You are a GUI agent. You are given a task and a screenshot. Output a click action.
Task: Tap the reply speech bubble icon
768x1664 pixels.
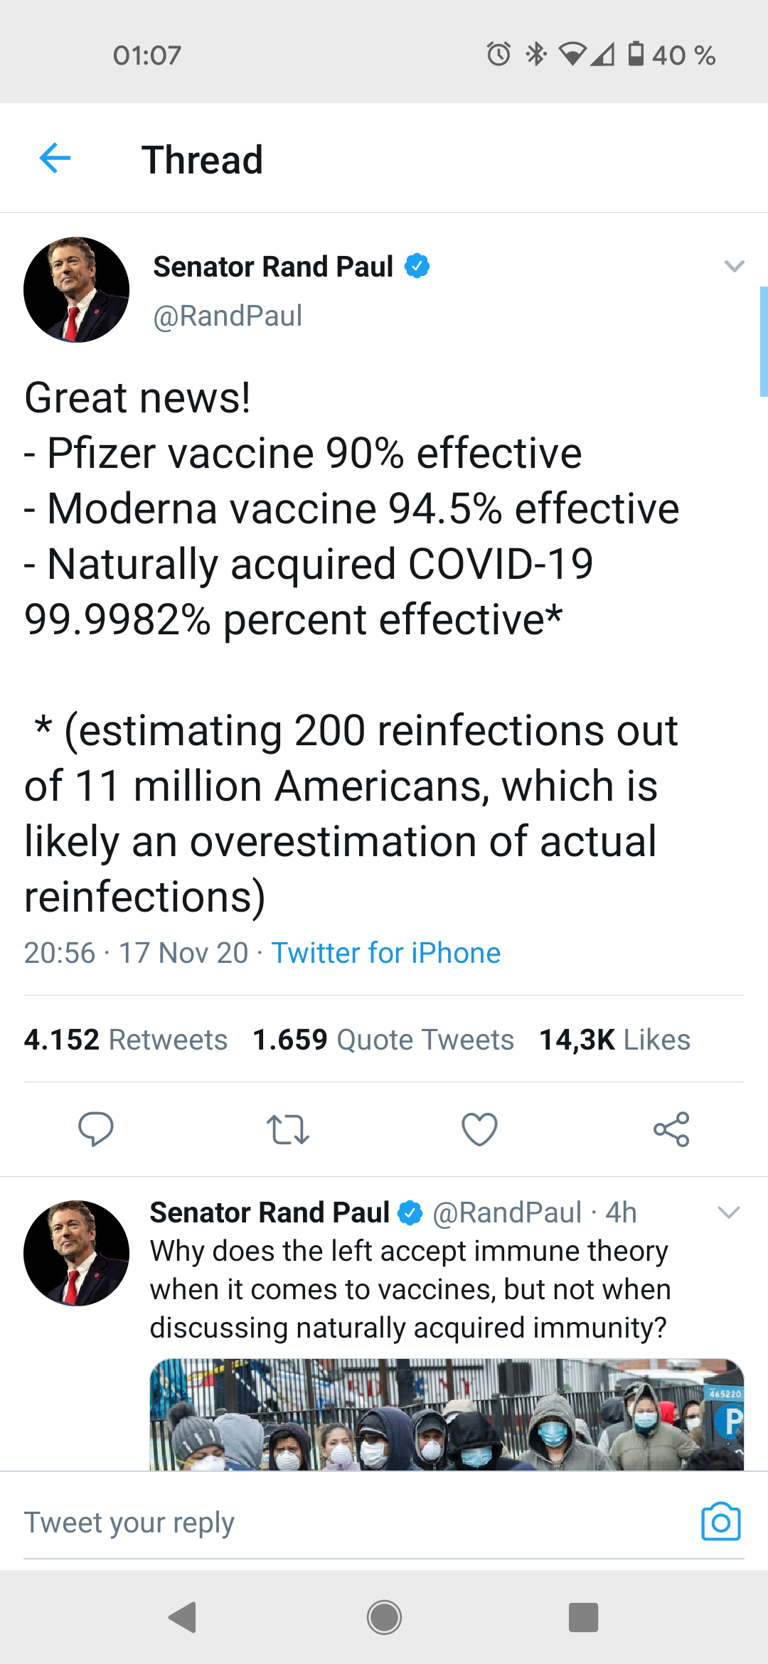96,1129
